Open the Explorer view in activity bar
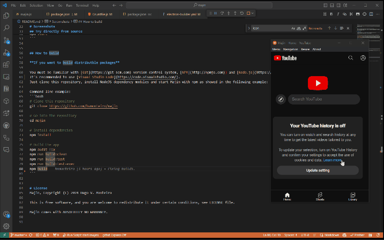Screen dimensions: 384x240 click(7, 16)
